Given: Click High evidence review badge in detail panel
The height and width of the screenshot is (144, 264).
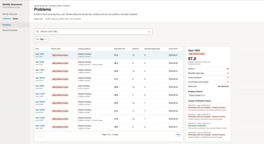Looking at the screenshot, I should pos(197,54).
